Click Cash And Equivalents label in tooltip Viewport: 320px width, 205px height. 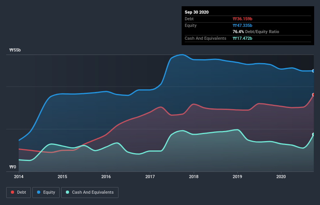(205, 38)
